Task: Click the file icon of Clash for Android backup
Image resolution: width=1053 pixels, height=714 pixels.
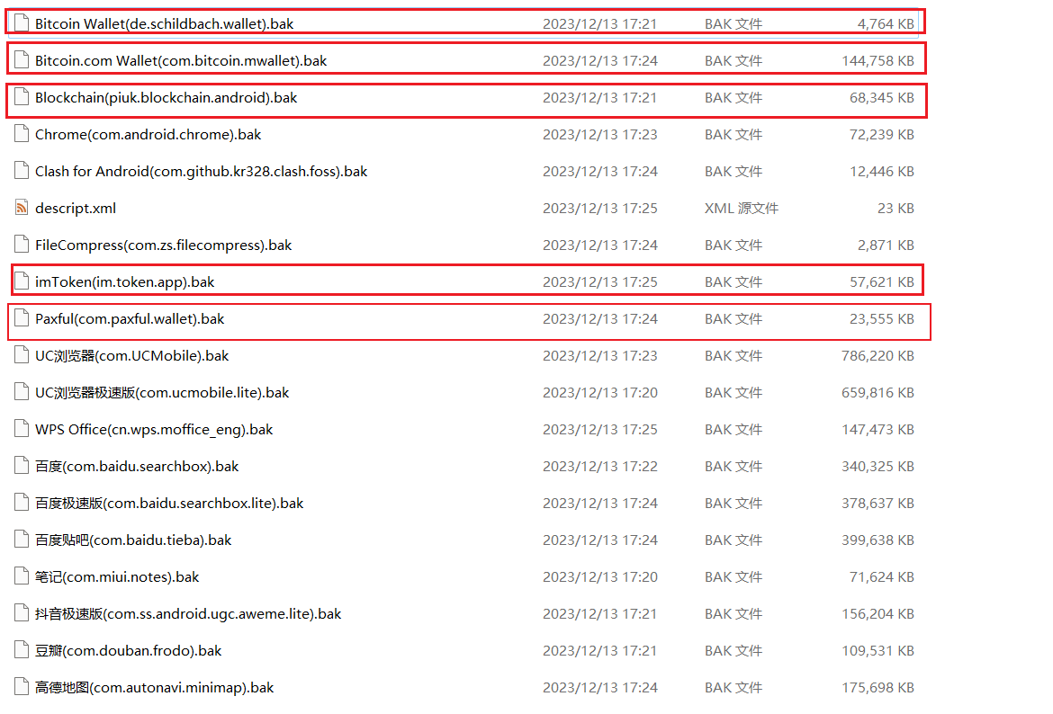Action: coord(22,171)
